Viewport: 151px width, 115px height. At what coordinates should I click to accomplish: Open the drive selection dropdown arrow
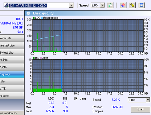click(x=71, y=5)
